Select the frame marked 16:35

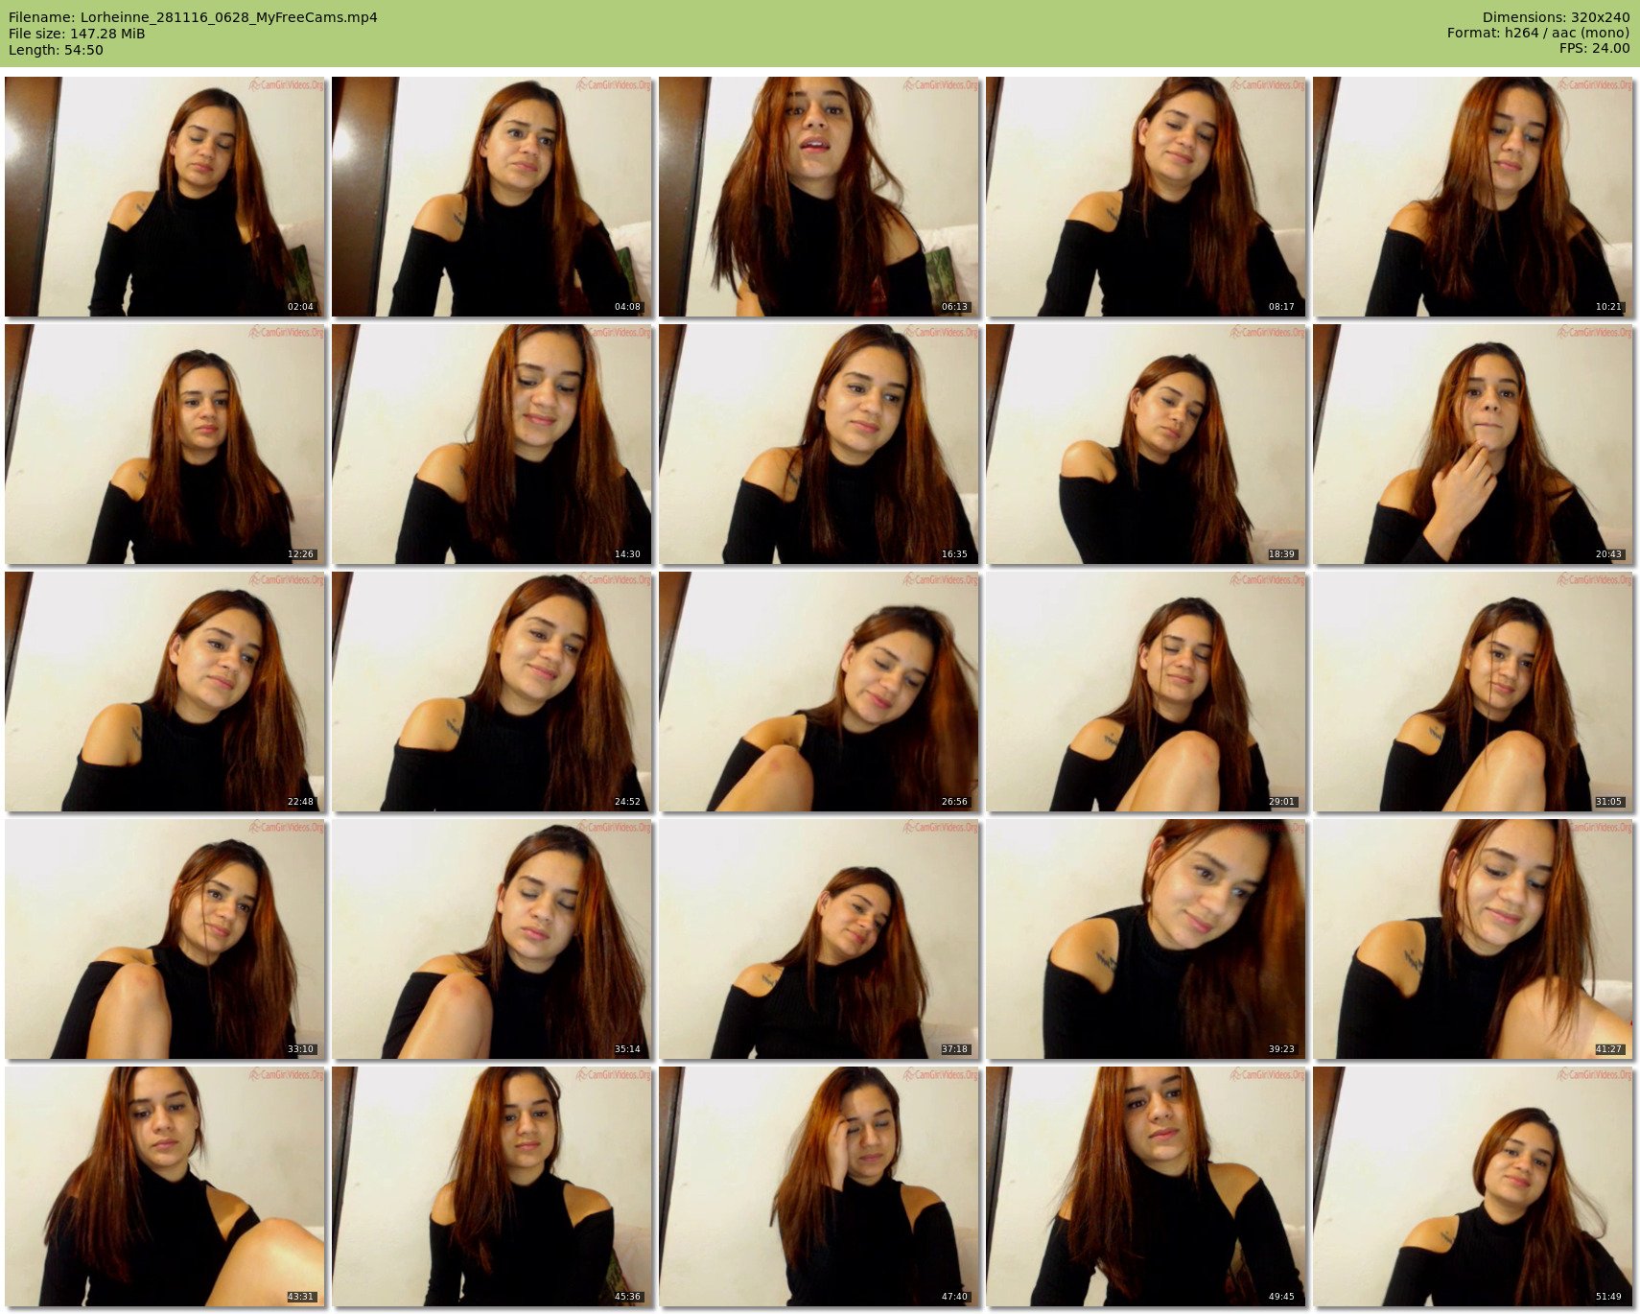(x=819, y=444)
